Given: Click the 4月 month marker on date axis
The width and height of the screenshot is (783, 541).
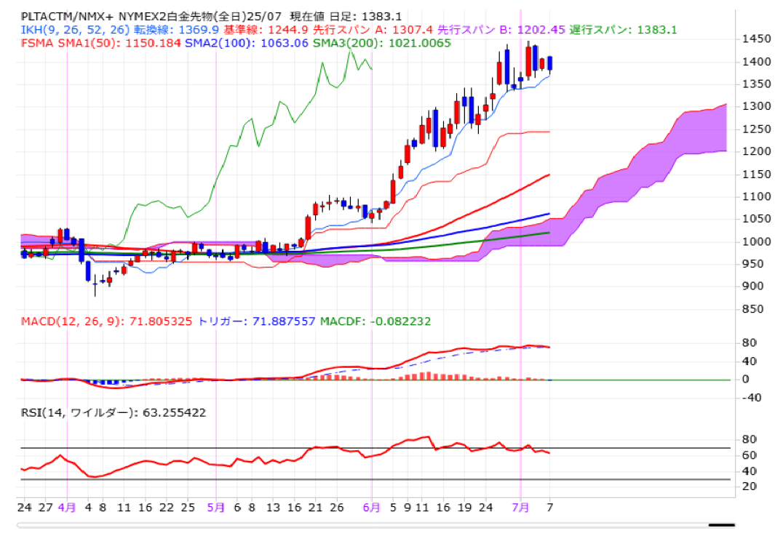Looking at the screenshot, I should coord(66,508).
